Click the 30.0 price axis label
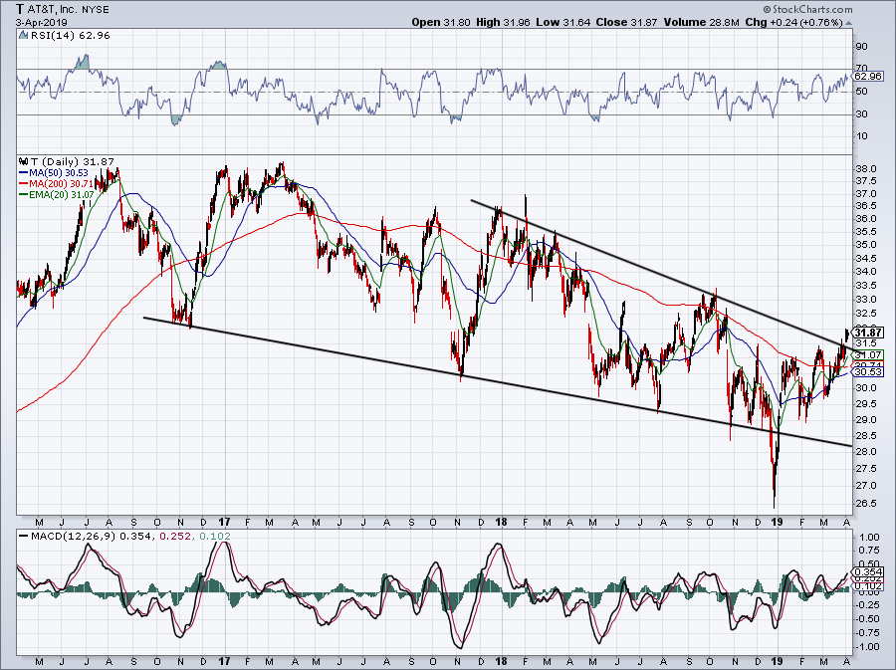This screenshot has width=896, height=670. [866, 388]
